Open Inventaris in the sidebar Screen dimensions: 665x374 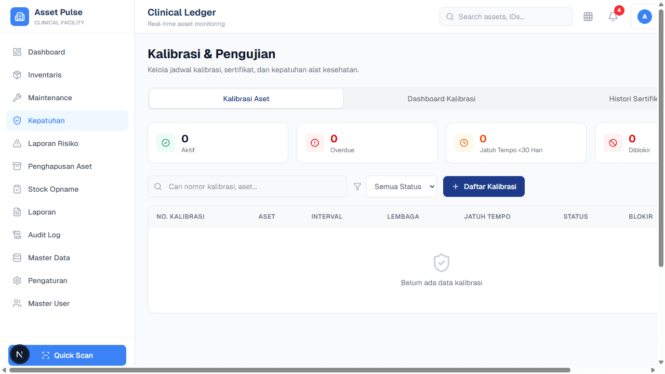[45, 75]
